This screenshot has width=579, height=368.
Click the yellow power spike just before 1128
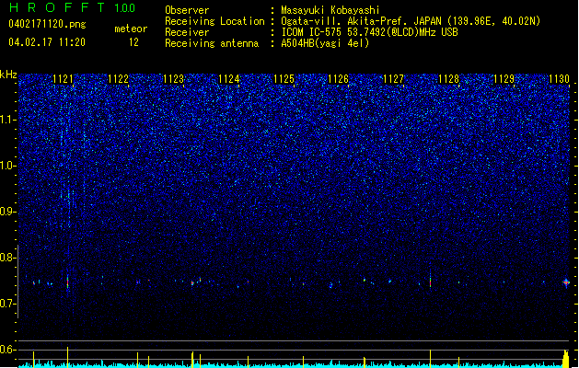pos(430,359)
